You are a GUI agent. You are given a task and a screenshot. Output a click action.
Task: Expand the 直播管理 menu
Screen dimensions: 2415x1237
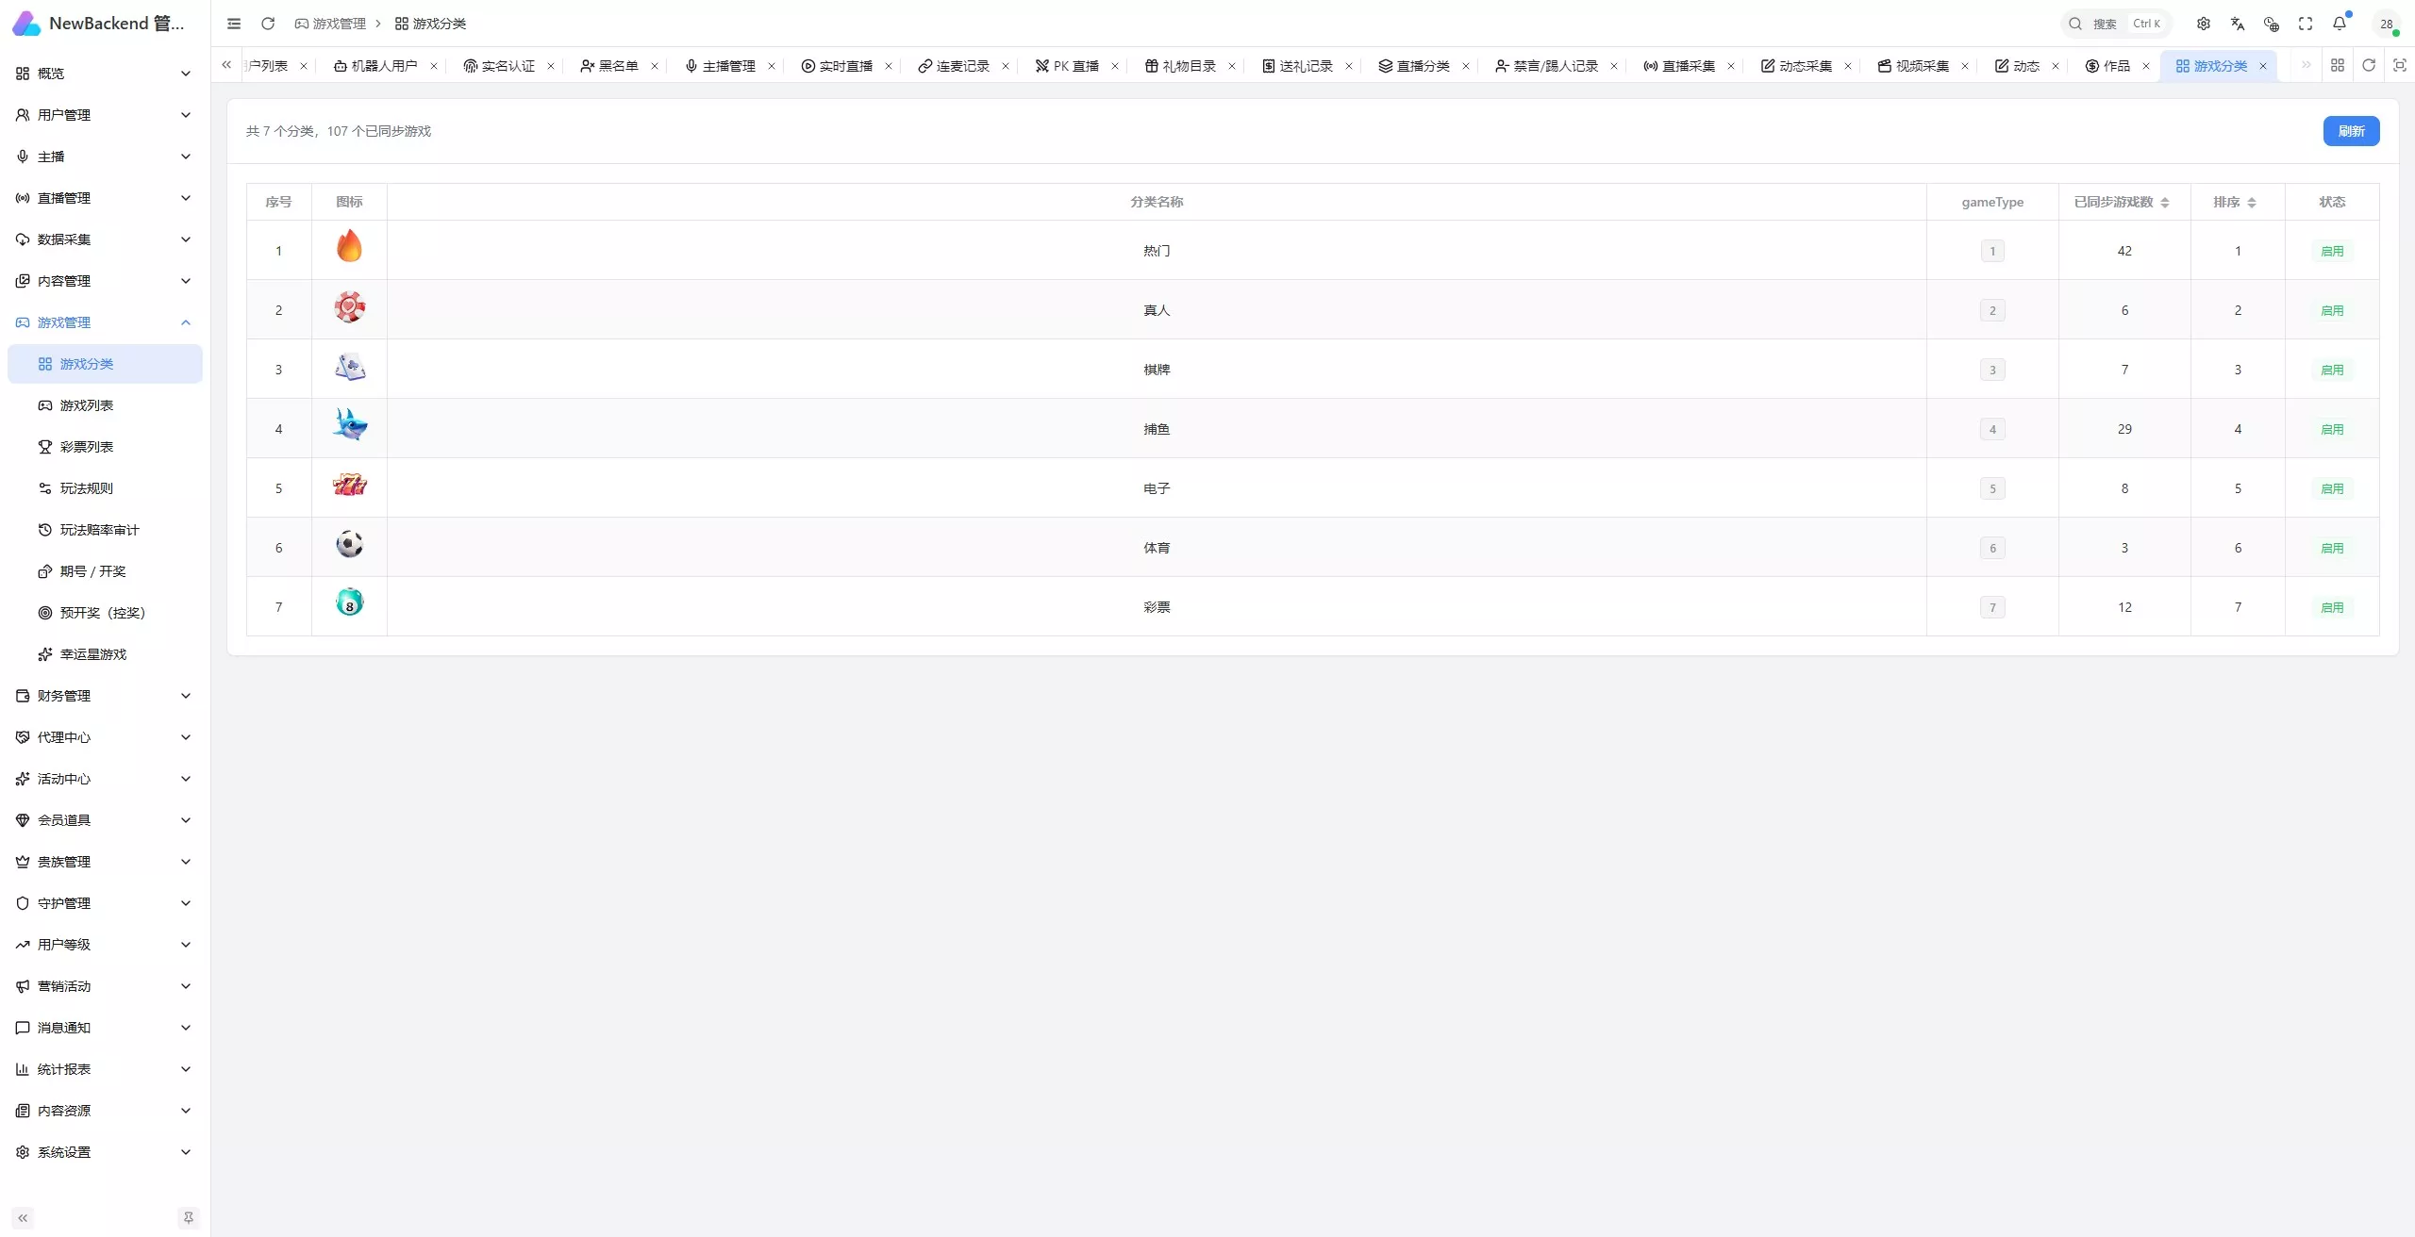[105, 198]
